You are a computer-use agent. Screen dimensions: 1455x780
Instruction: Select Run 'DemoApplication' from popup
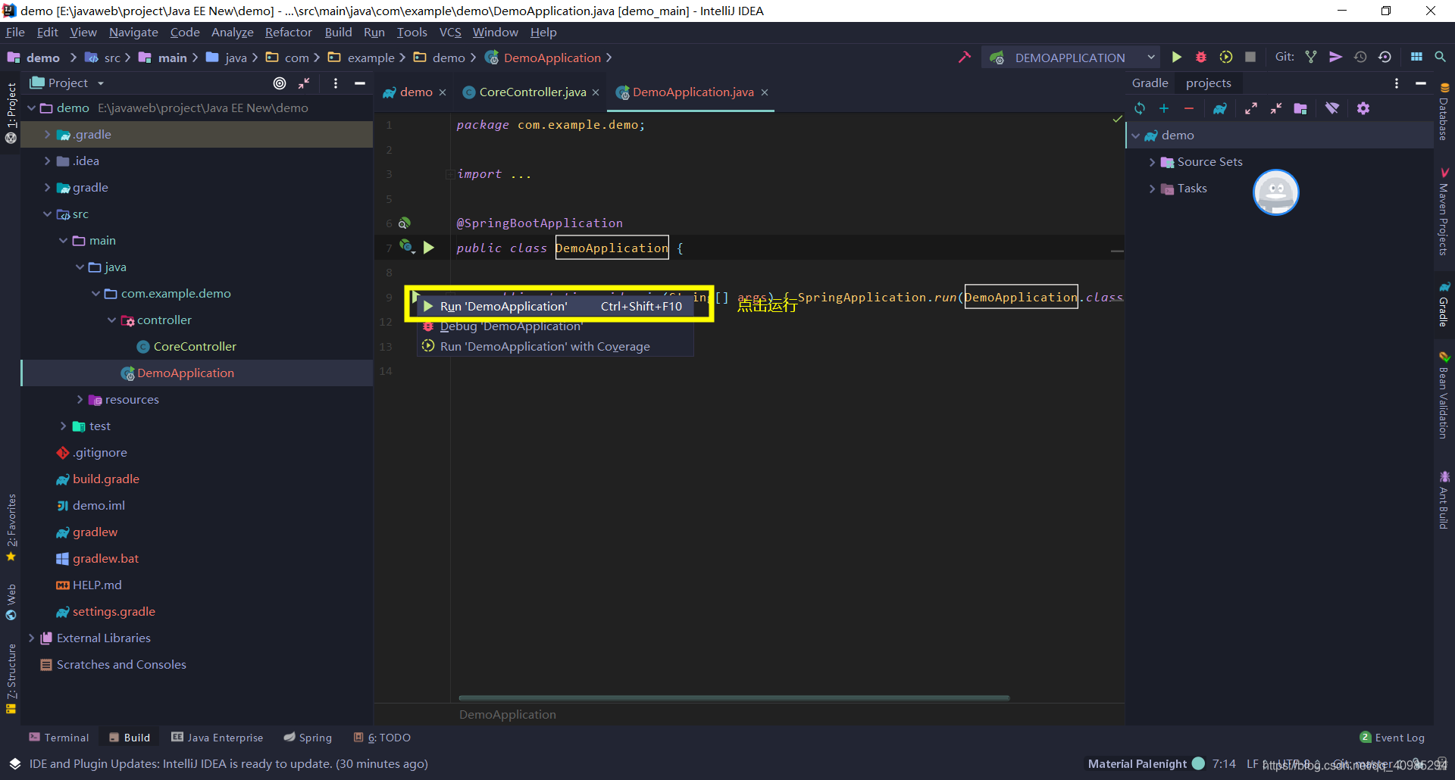click(553, 306)
